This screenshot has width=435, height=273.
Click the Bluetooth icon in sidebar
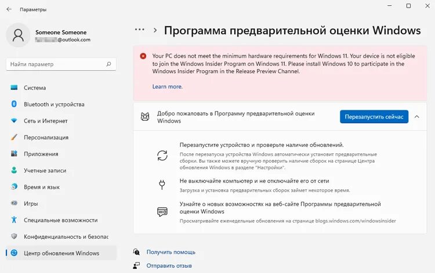(14, 104)
